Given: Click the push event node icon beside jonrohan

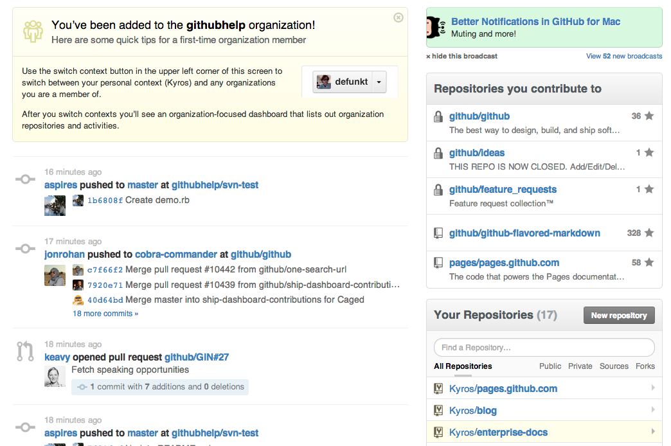Looking at the screenshot, I should coord(25,248).
